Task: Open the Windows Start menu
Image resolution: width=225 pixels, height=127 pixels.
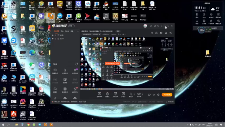Action: point(3,125)
